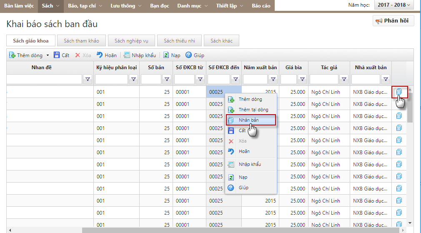Open the Năm học 2017 - 2018 dropdown
Viewport: 421px width, 233px height.
point(394,5)
